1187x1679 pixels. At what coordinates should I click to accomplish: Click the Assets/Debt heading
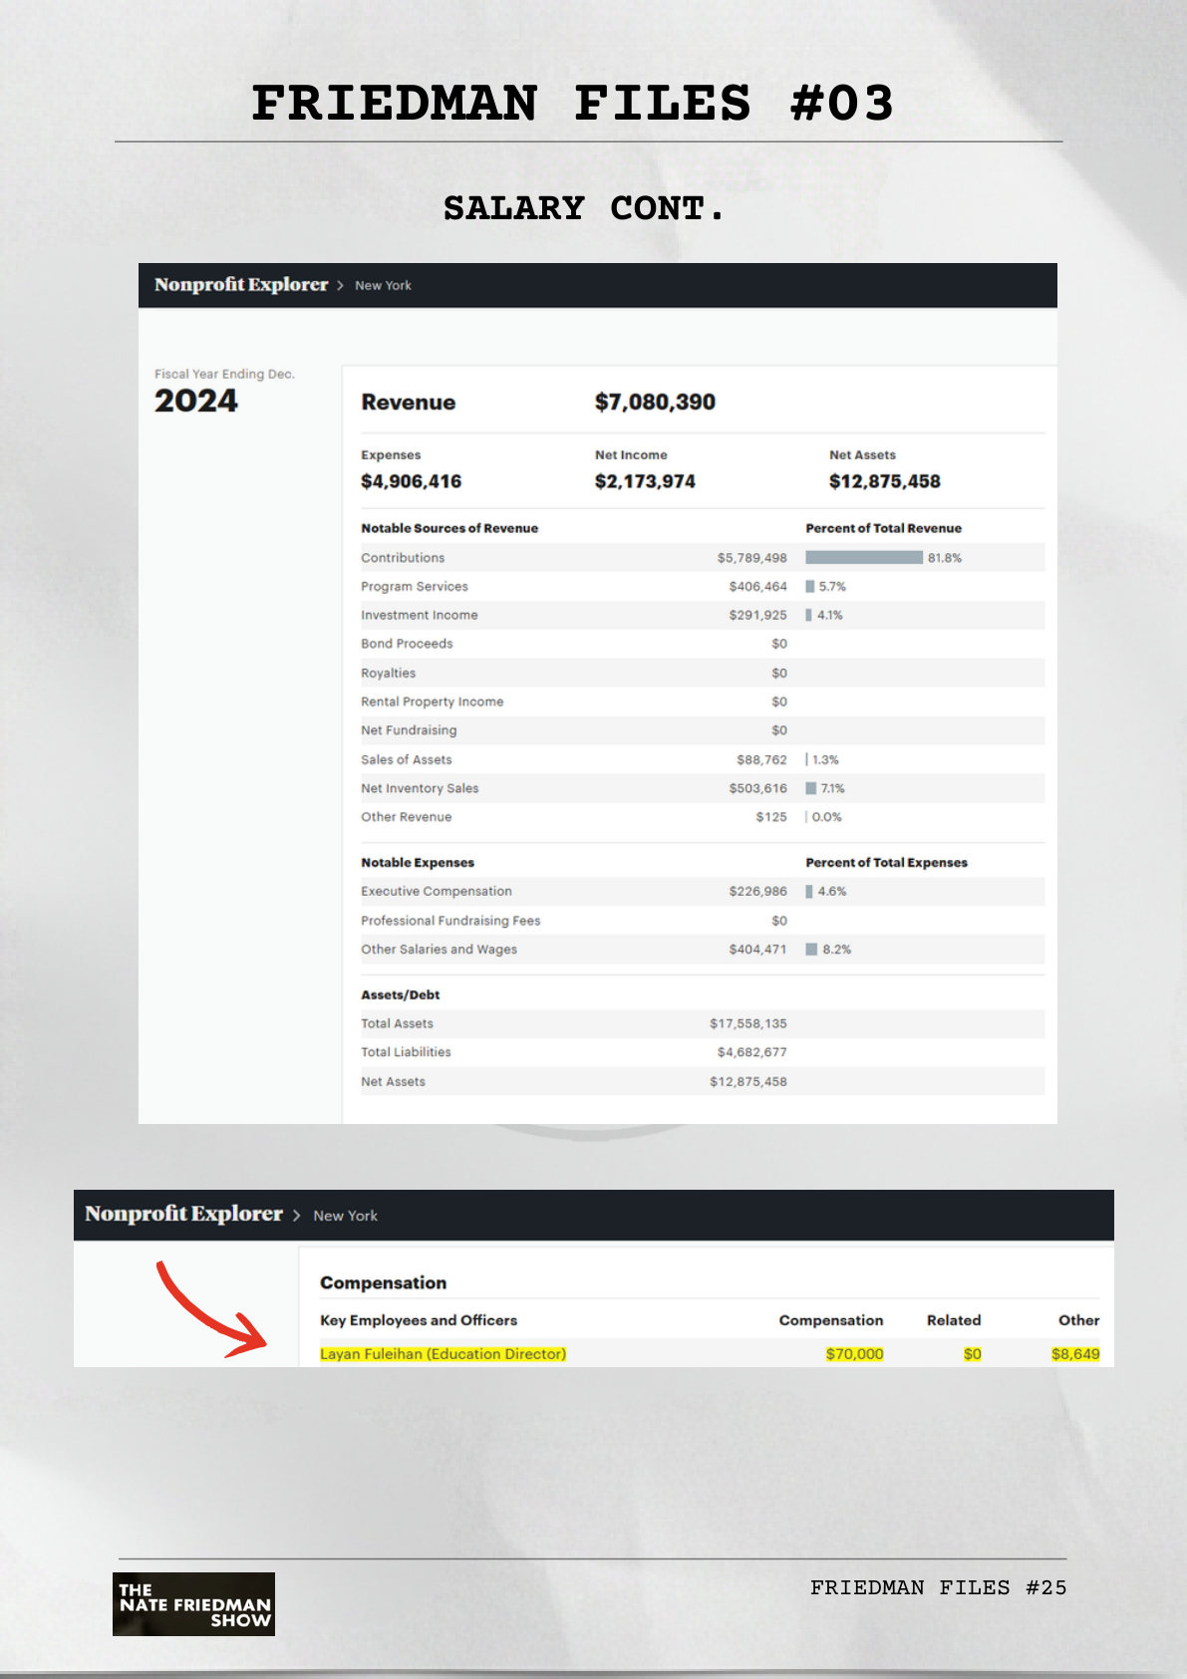click(400, 995)
